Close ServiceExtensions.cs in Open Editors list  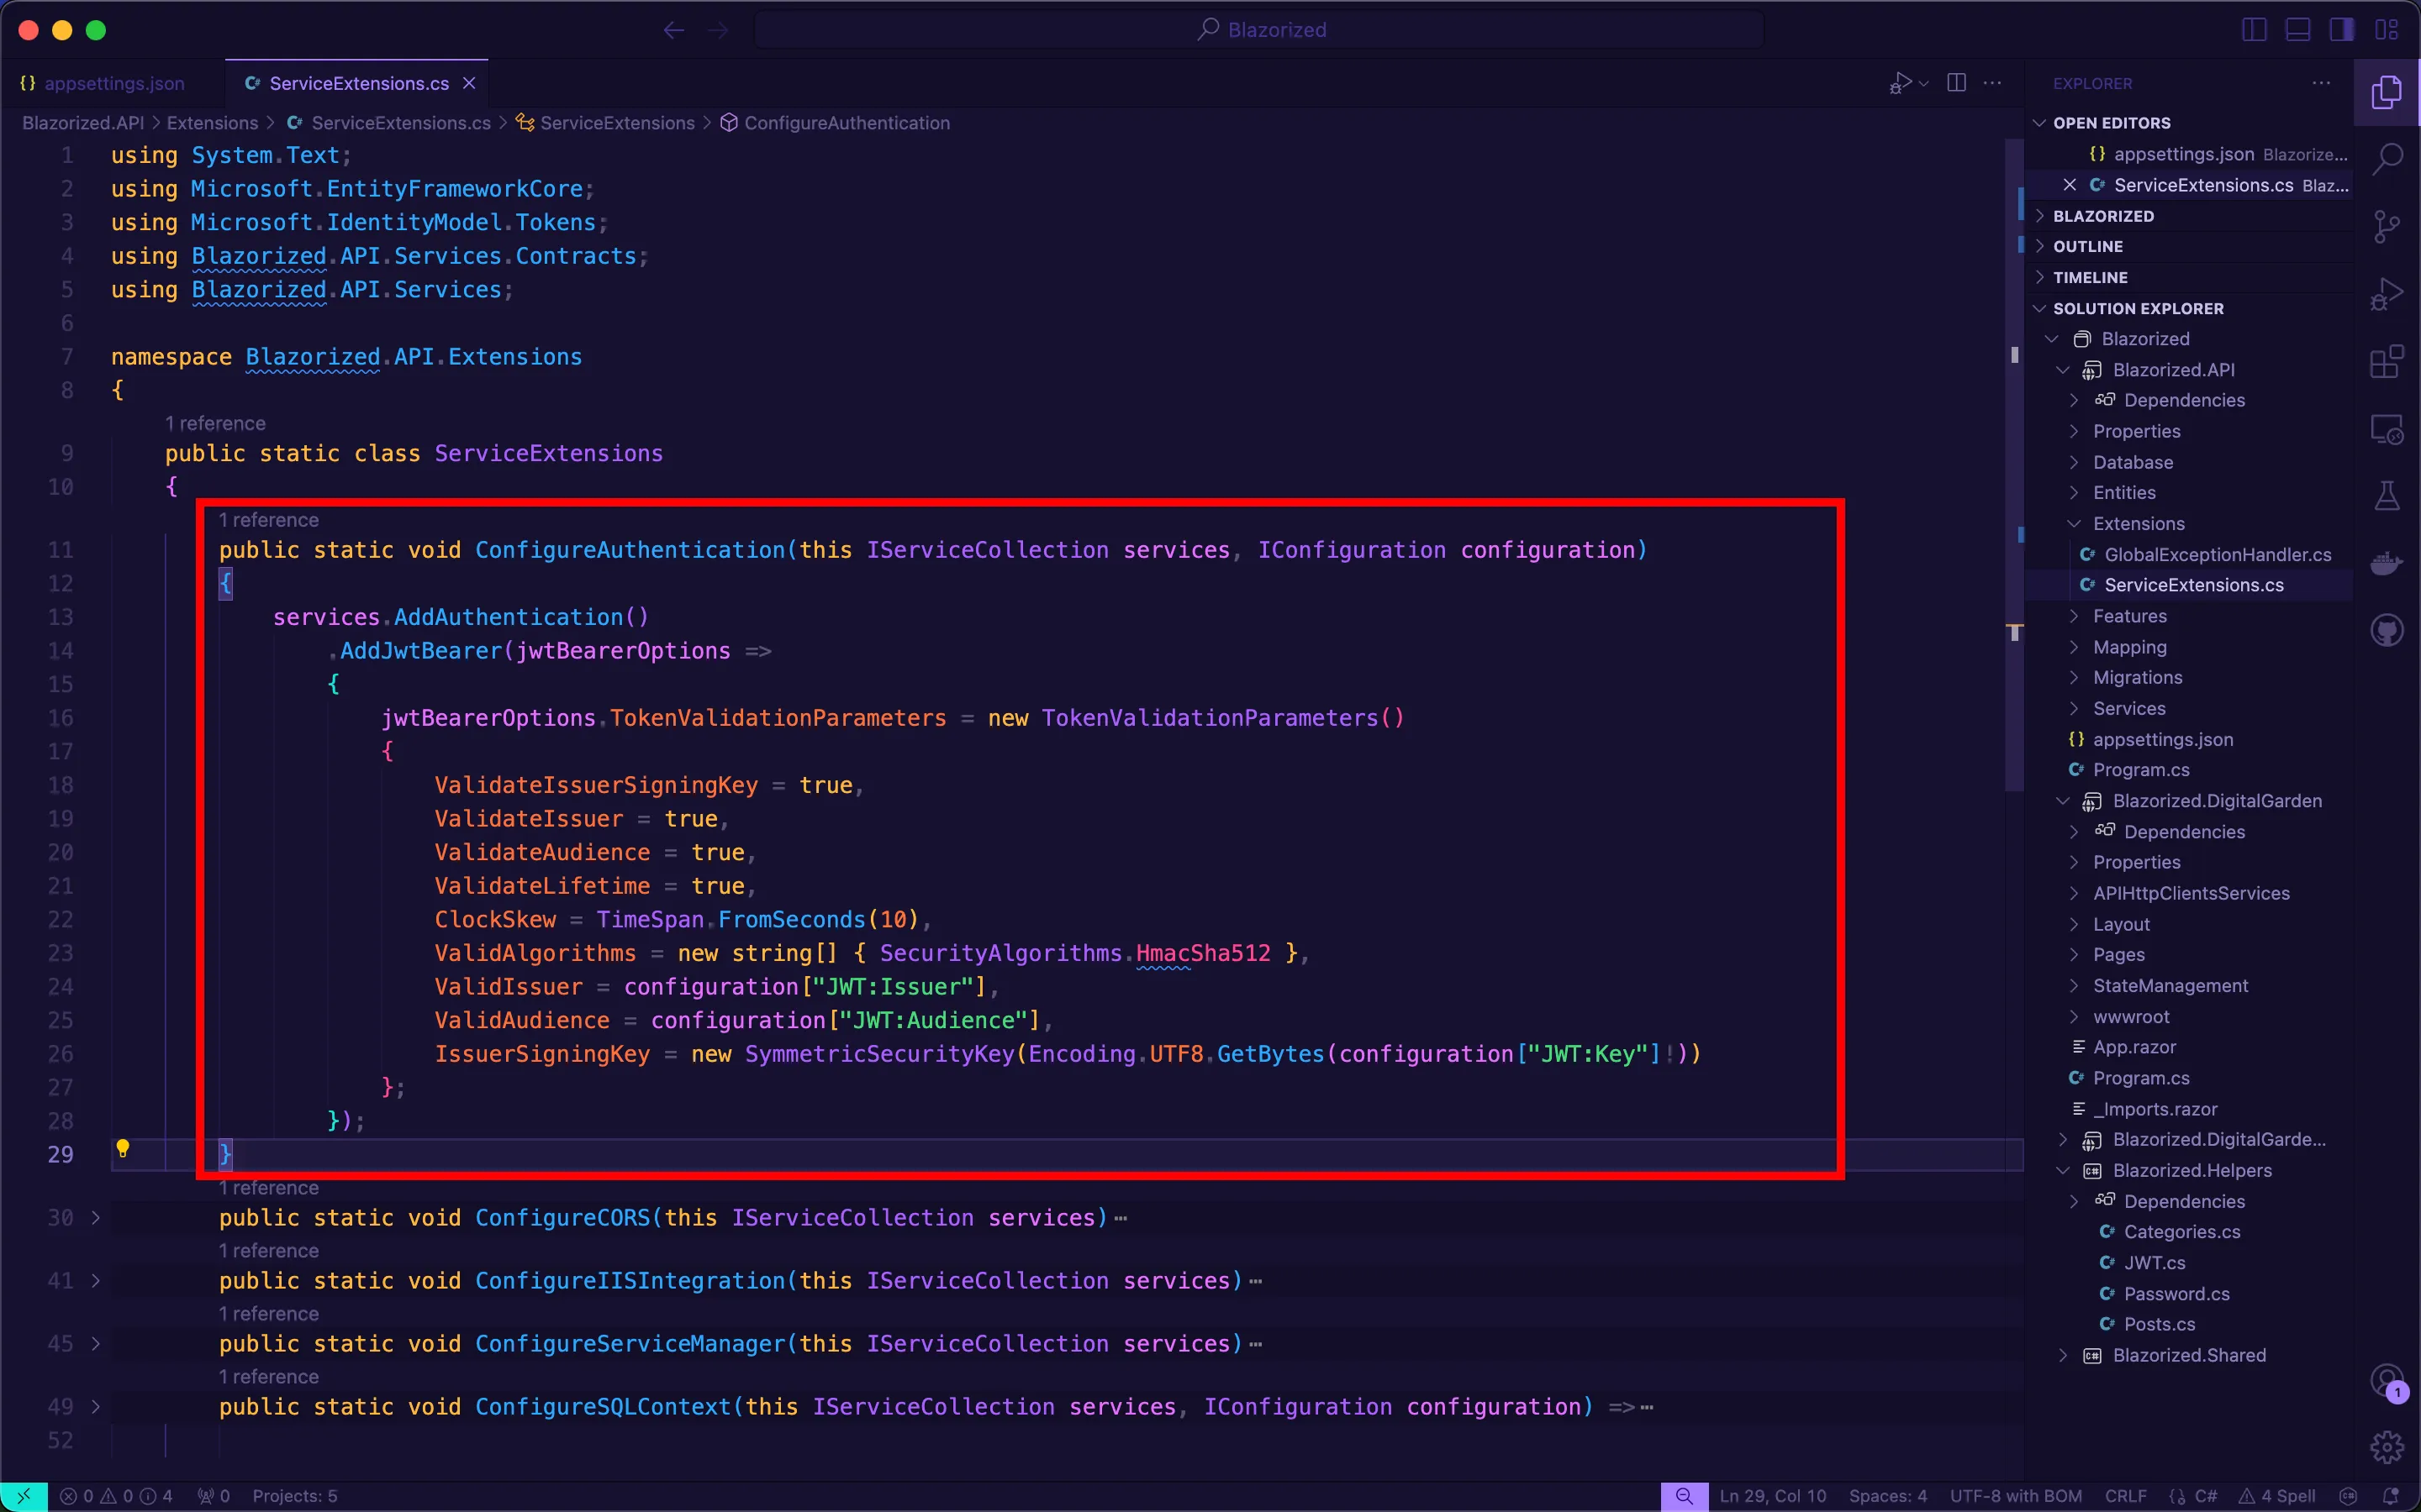click(2070, 185)
